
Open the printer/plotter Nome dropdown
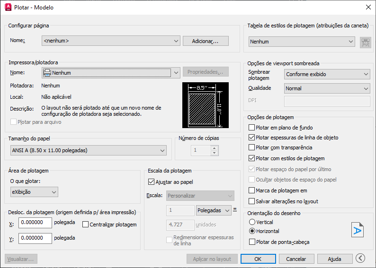(x=111, y=73)
